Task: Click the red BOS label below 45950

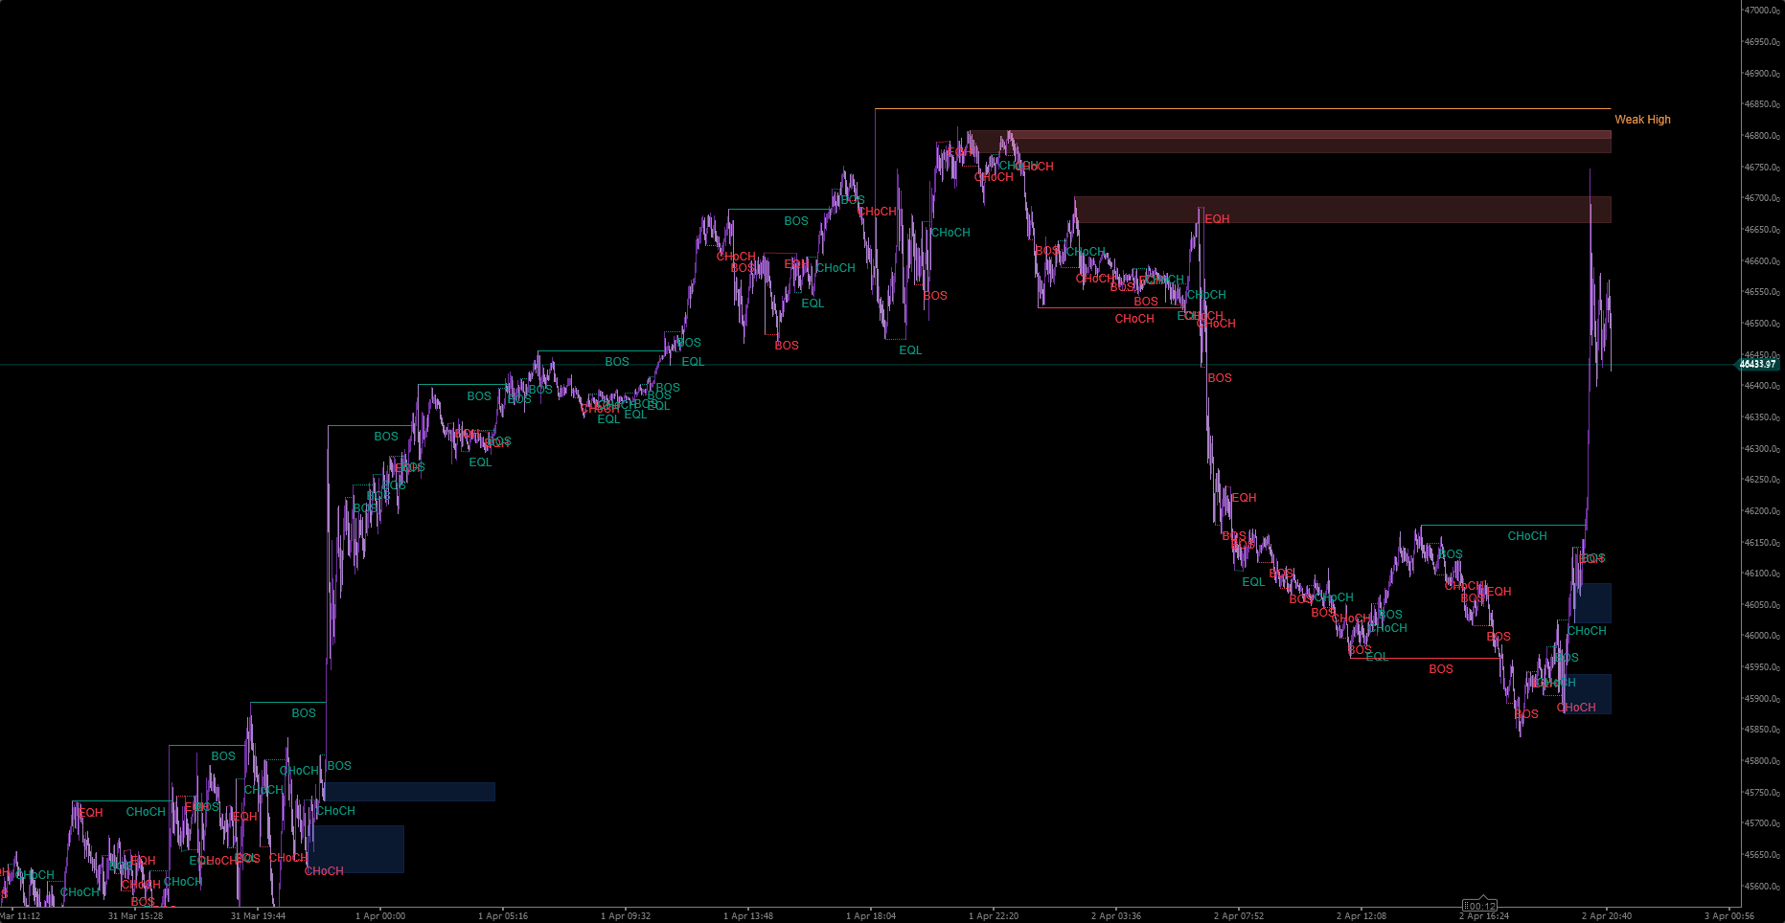Action: click(x=1440, y=669)
